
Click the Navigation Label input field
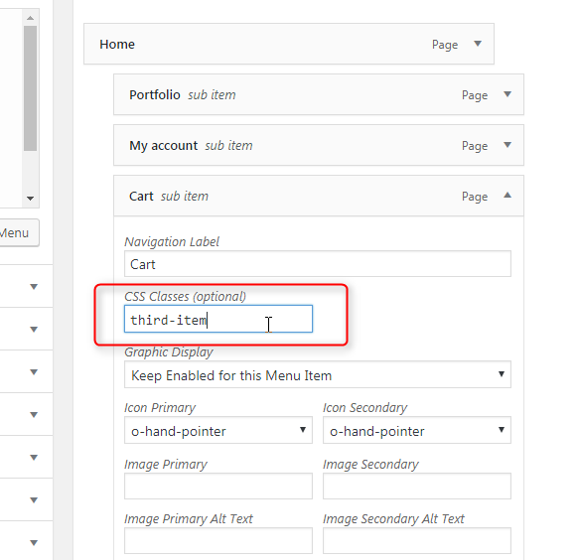(x=318, y=264)
